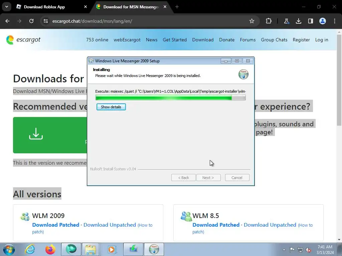The height and width of the screenshot is (256, 342).
Task: Click the Next button in setup
Action: tap(208, 178)
